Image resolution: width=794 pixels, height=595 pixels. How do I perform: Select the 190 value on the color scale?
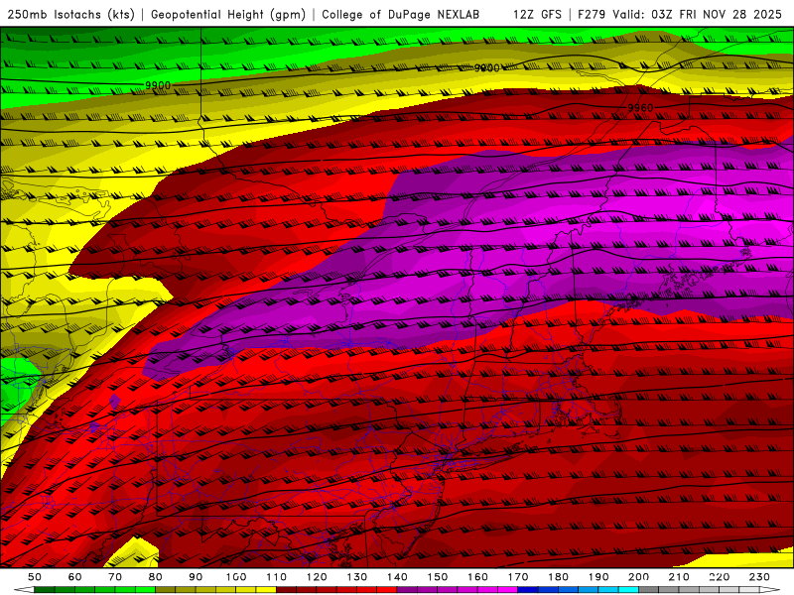[598, 577]
